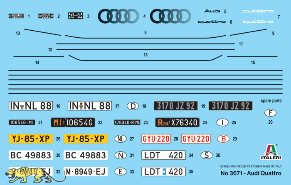291x185 pixels.
Task: Select the long stripe decal numbered 11
Action: (x=145, y=44)
